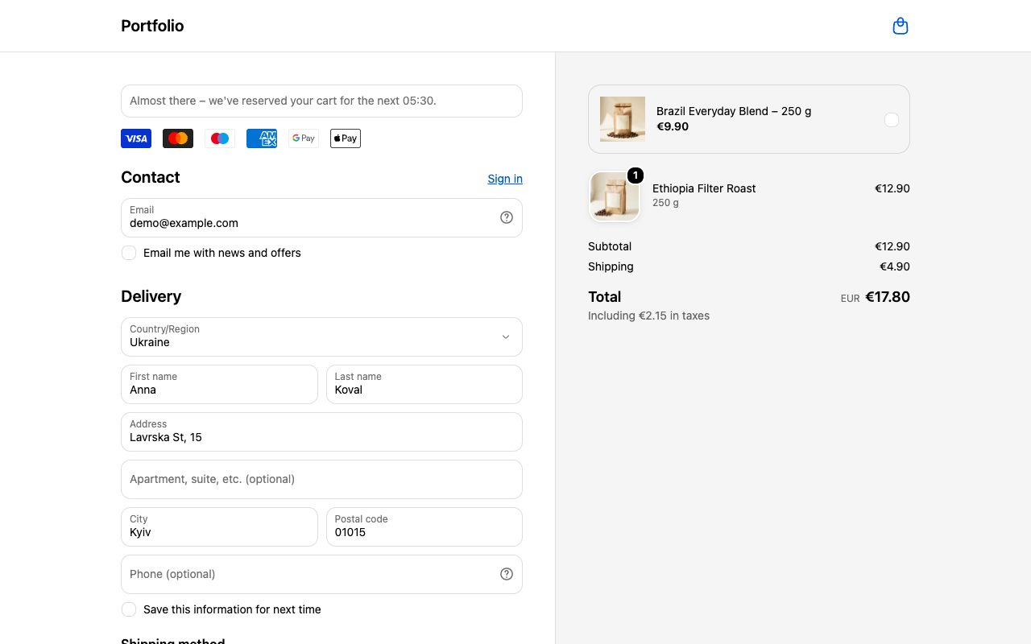Check Save this information for next time
This screenshot has height=644, width=1031.
pyautogui.click(x=129, y=609)
